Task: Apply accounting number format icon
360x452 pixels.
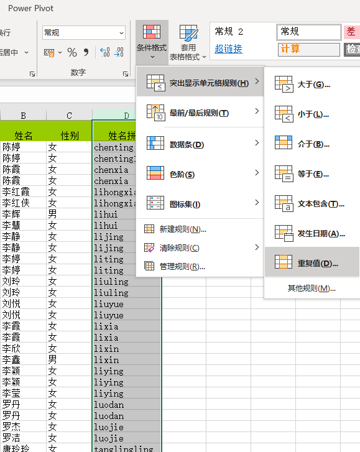Action: 49,52
